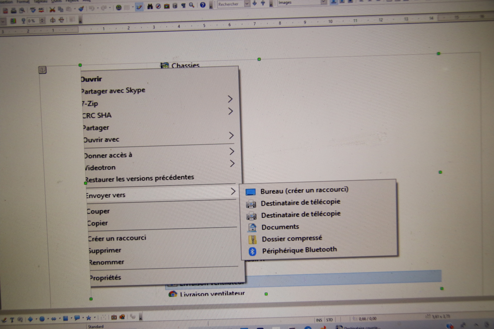494x329 pixels.
Task: Expand the Stars shapes dropdown arrow
Action: 95,318
